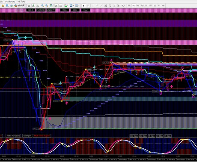Open the ウィンドウ menu
This screenshot has width=197, height=162.
point(10,2)
